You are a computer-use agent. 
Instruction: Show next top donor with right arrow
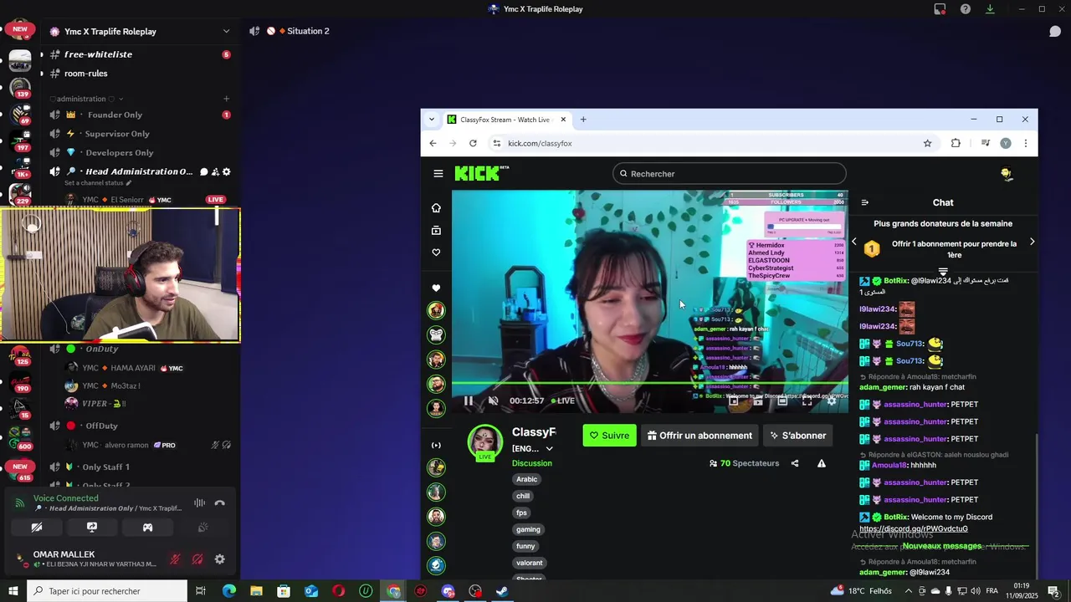click(1032, 242)
